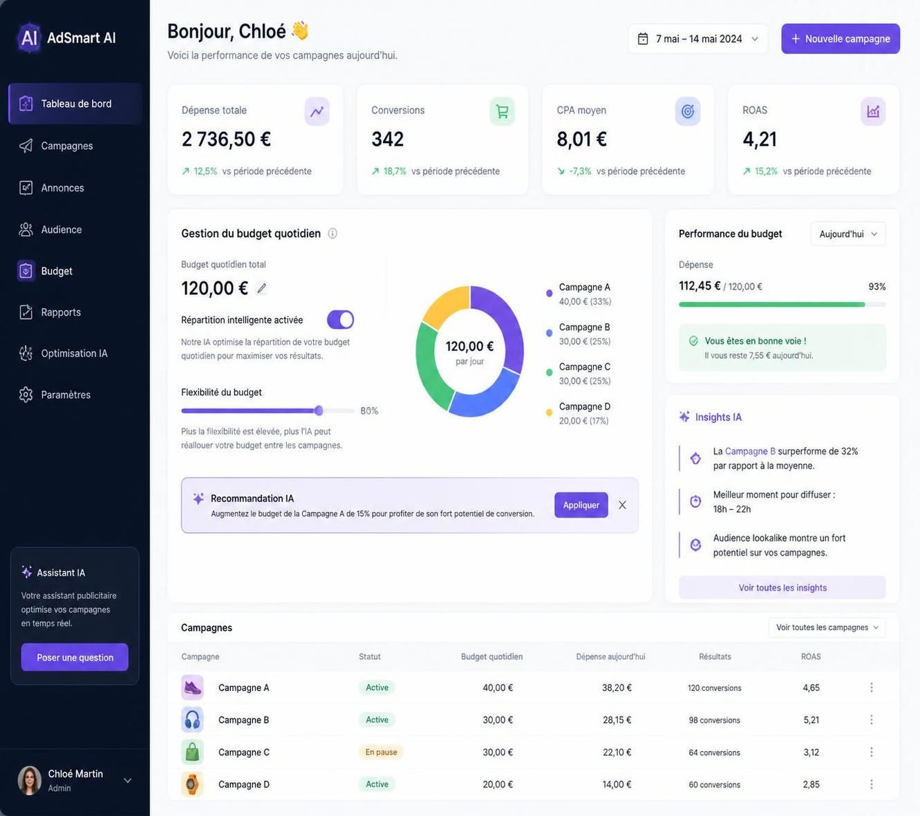
Task: Dismiss the Recommandation IA banner
Action: coord(622,505)
